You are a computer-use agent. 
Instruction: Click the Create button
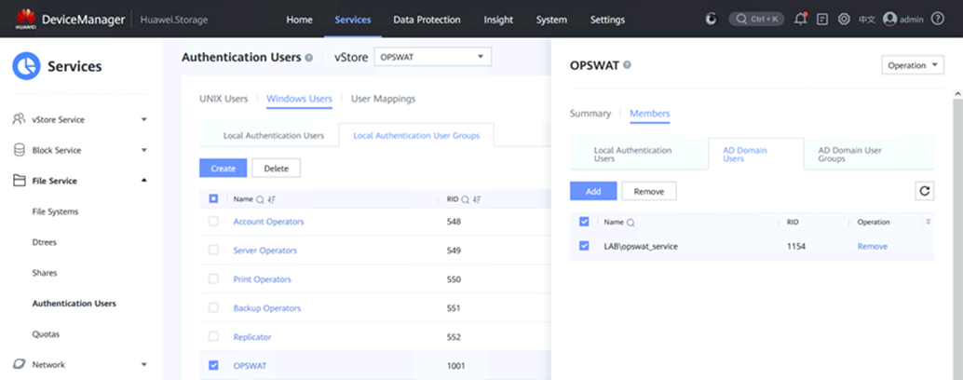pos(223,169)
